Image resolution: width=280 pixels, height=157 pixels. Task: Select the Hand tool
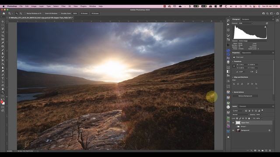3,89
